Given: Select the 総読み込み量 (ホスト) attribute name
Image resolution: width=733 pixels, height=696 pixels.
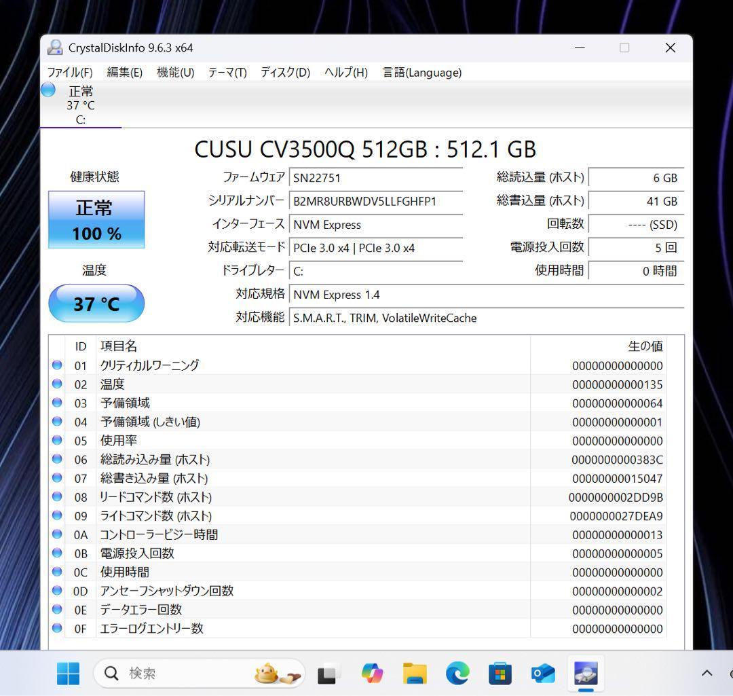Looking at the screenshot, I should click(155, 459).
